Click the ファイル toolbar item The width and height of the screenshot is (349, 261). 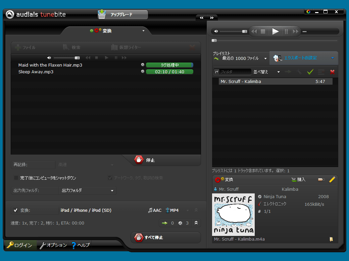tap(25, 47)
